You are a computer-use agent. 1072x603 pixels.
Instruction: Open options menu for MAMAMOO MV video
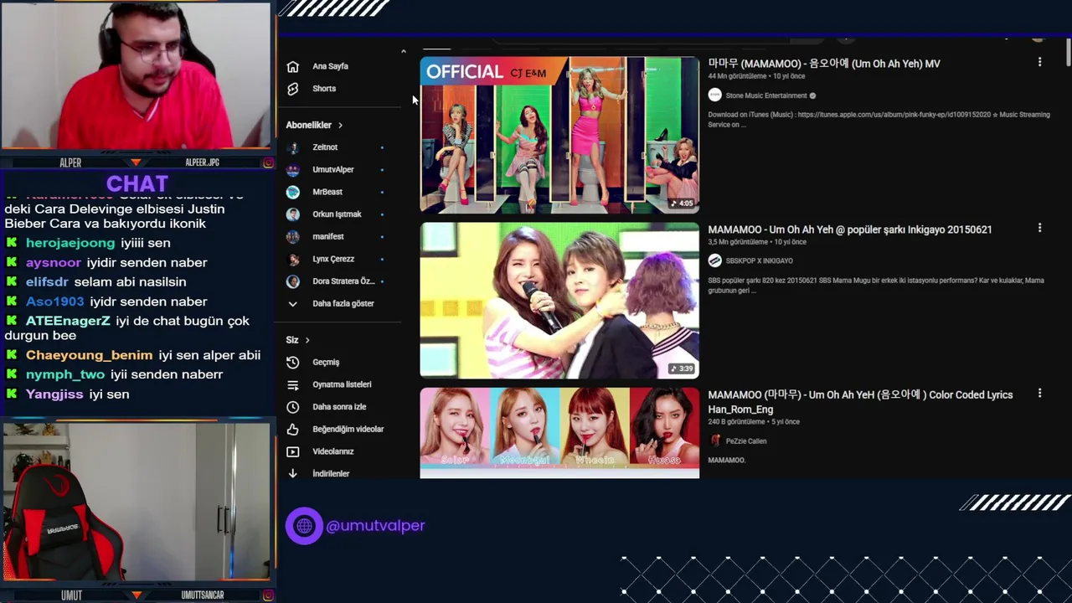coord(1039,63)
